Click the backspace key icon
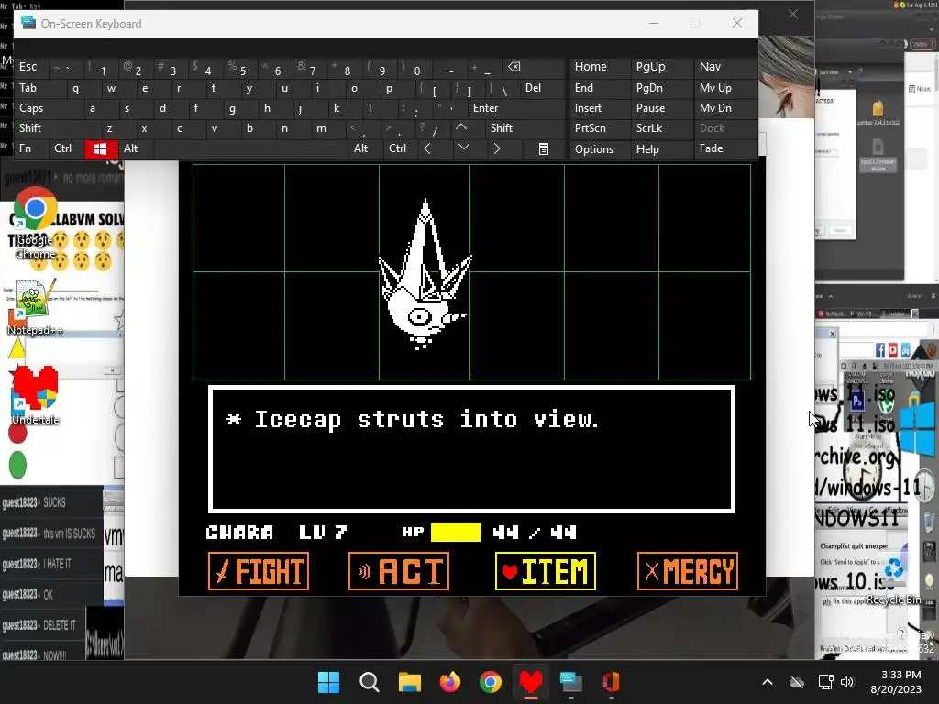This screenshot has height=704, width=939. click(x=514, y=67)
